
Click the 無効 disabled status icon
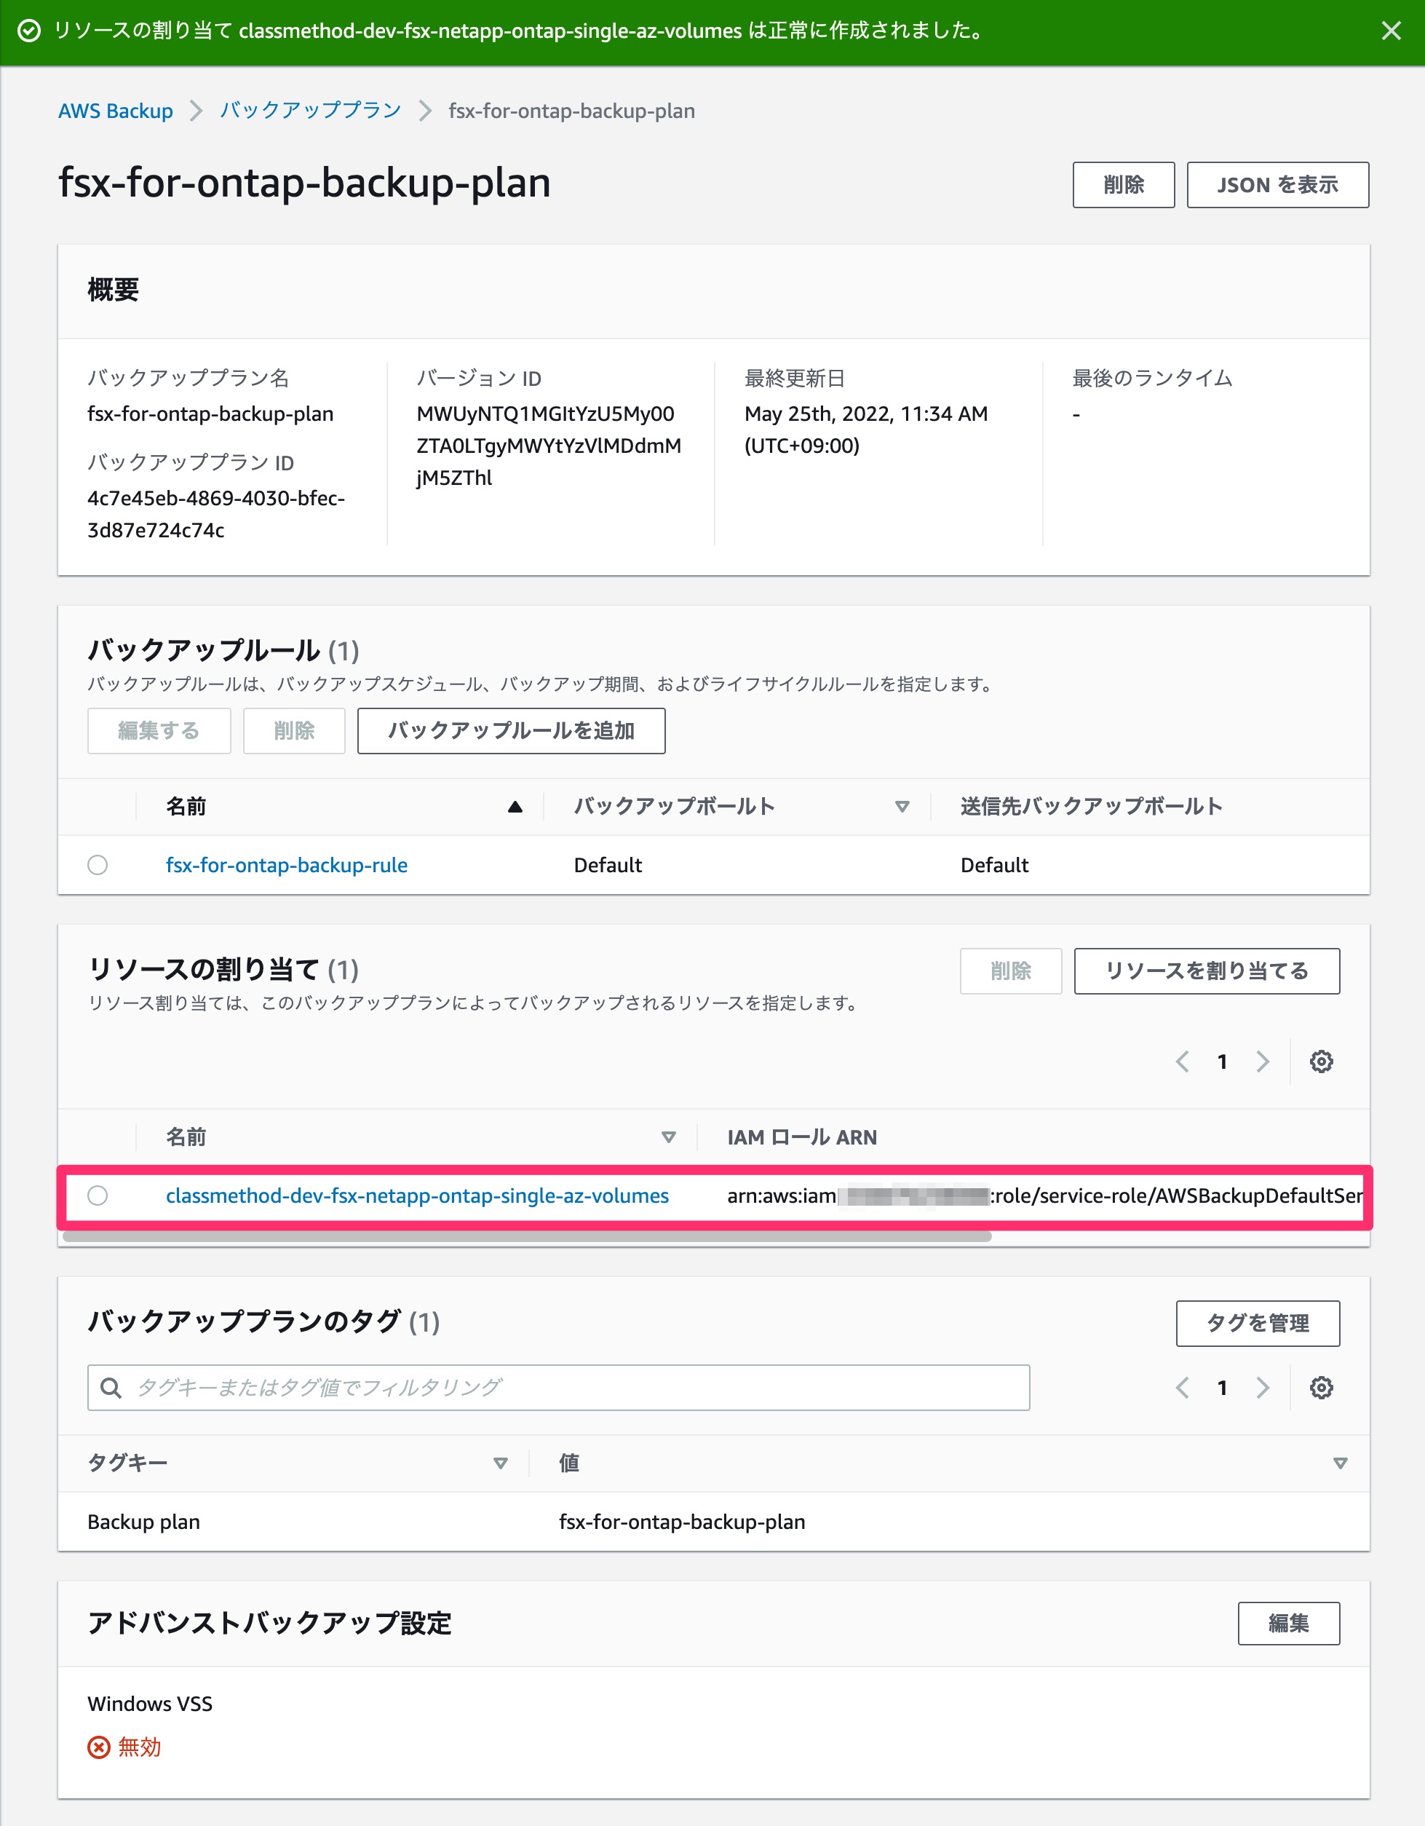point(99,1747)
